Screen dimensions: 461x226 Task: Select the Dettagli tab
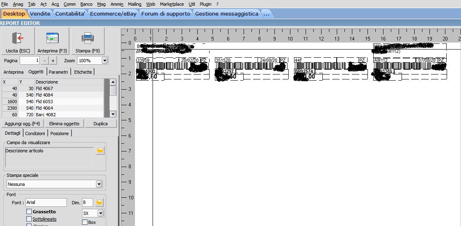pyautogui.click(x=13, y=133)
